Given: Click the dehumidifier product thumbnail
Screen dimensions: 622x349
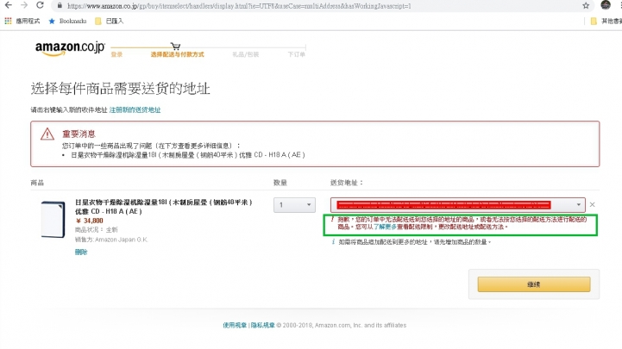Looking at the screenshot, I should [53, 220].
